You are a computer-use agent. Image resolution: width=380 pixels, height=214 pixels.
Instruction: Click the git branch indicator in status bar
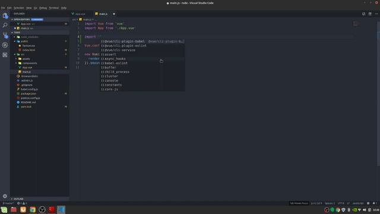pyautogui.click(x=8, y=203)
